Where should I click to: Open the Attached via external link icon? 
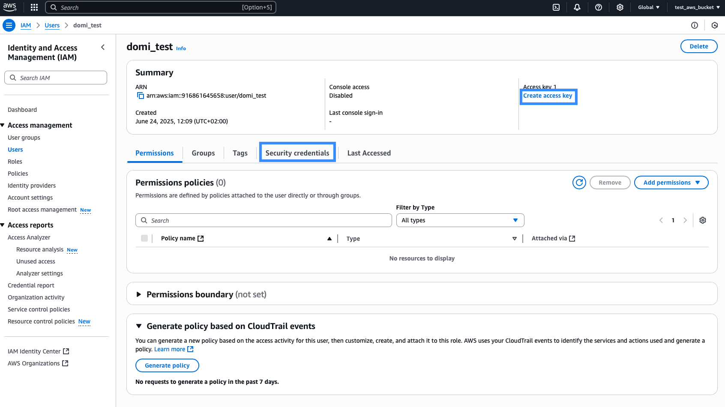tap(572, 239)
